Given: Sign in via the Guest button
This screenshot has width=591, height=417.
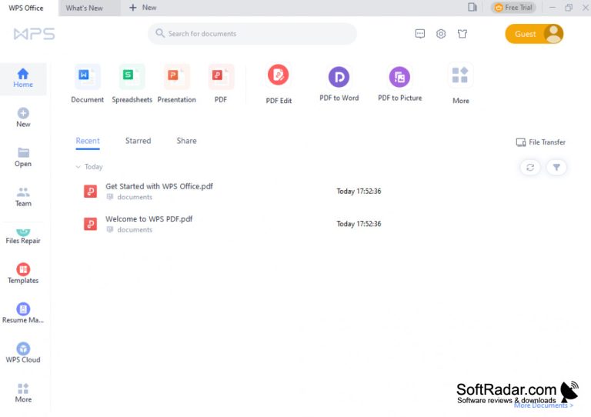Looking at the screenshot, I should pos(534,34).
